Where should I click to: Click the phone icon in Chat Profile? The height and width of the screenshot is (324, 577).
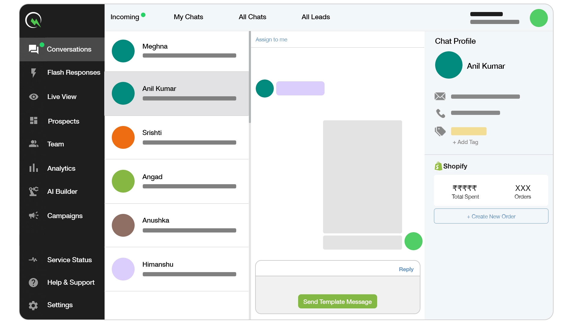440,113
